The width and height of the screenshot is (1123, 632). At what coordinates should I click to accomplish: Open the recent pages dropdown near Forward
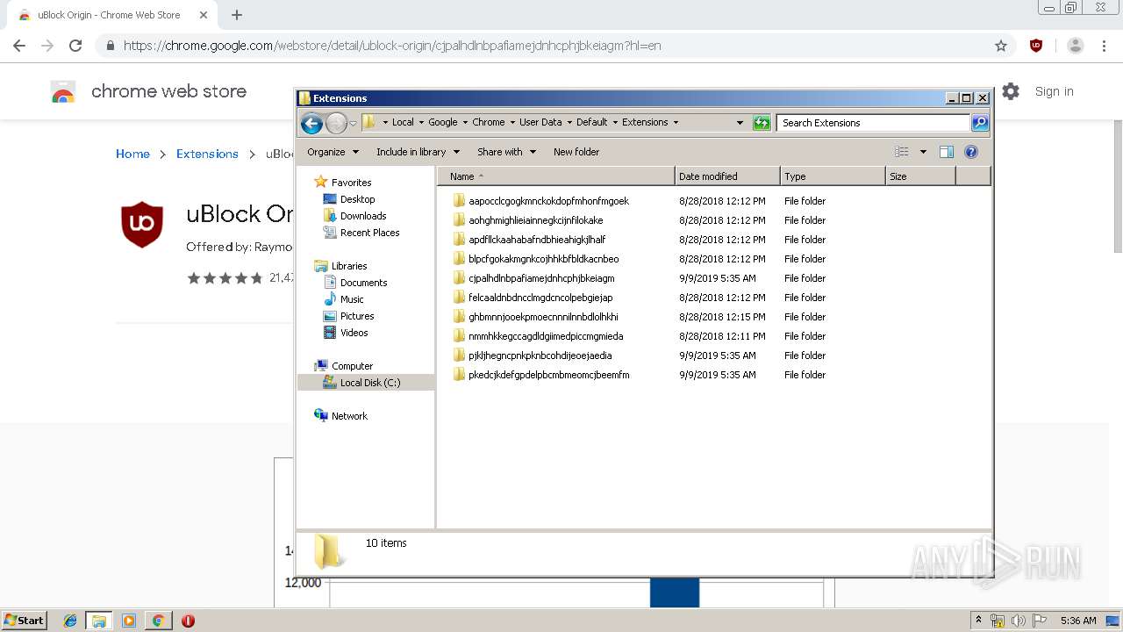tap(353, 123)
